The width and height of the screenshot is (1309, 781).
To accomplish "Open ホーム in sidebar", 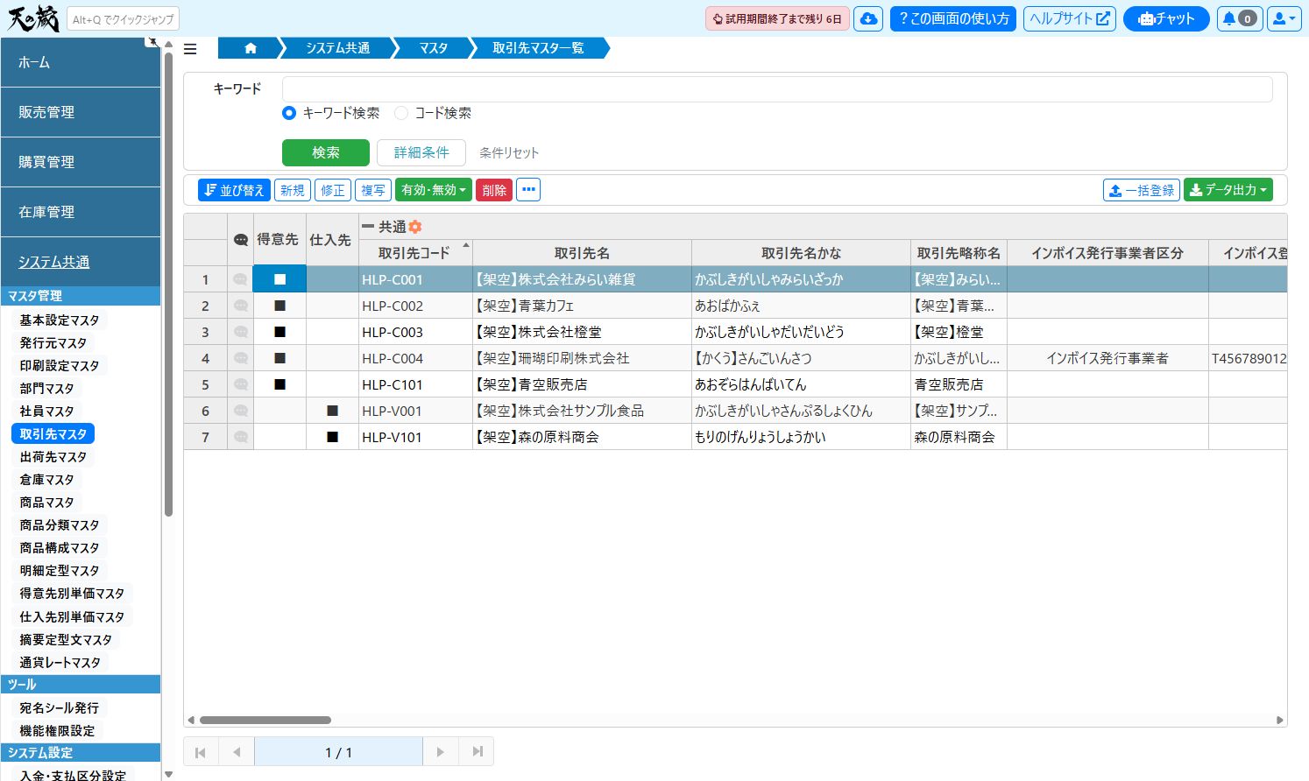I will click(x=81, y=62).
